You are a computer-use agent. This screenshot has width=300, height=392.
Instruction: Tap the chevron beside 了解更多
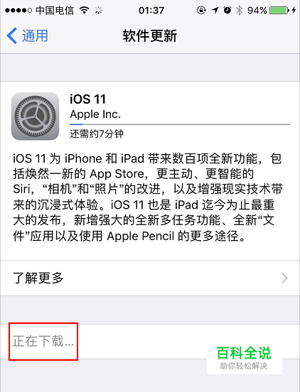(285, 278)
